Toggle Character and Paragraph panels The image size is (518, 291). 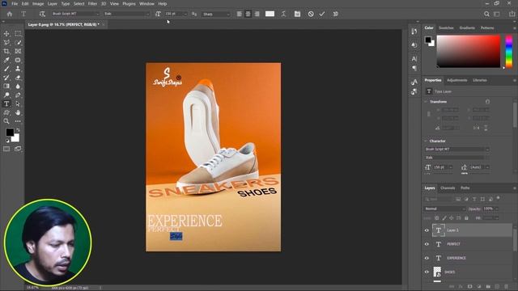click(x=297, y=14)
